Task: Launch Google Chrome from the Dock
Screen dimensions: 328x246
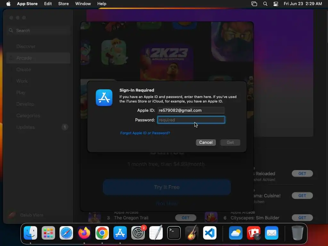Action: click(102, 233)
